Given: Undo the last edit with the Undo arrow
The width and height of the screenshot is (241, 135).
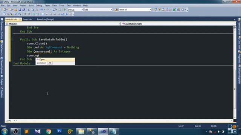Looking at the screenshot, I should [x=41, y=10].
